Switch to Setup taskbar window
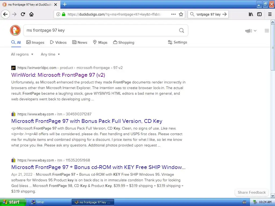The image size is (275, 206). click(x=50, y=202)
